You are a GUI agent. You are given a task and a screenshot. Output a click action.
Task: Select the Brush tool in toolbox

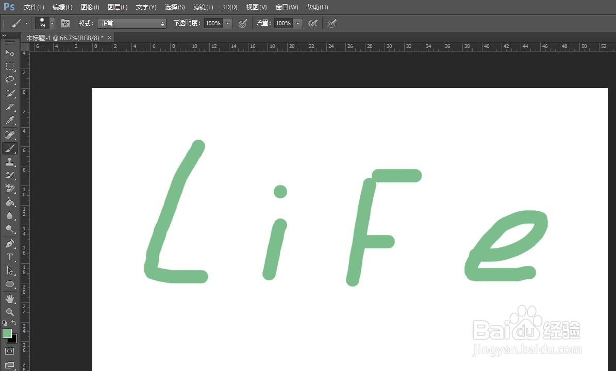[10, 148]
